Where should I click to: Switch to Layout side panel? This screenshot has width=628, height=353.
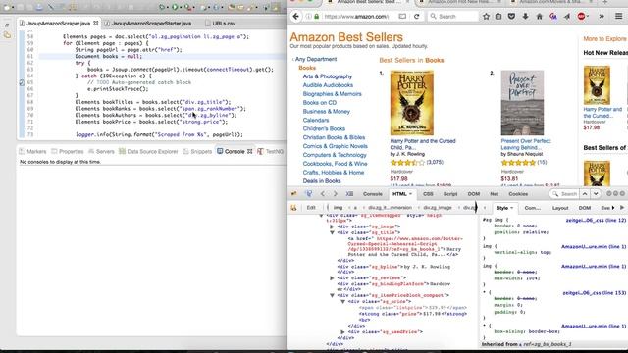[560, 208]
